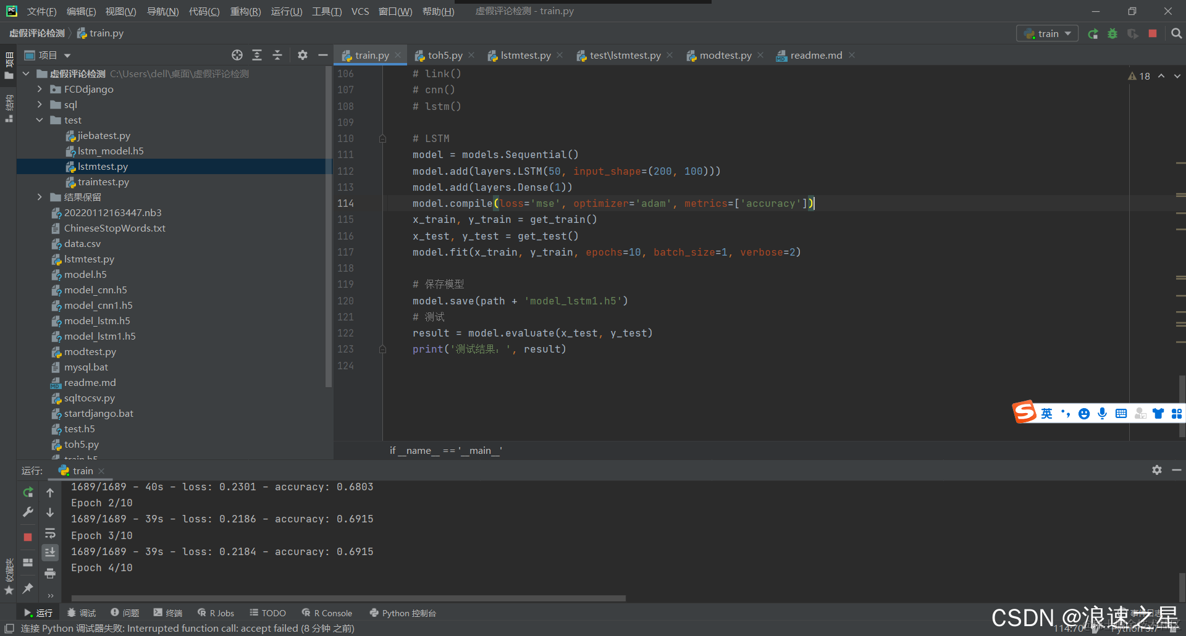
Task: Print the Run console output
Action: 50,574
